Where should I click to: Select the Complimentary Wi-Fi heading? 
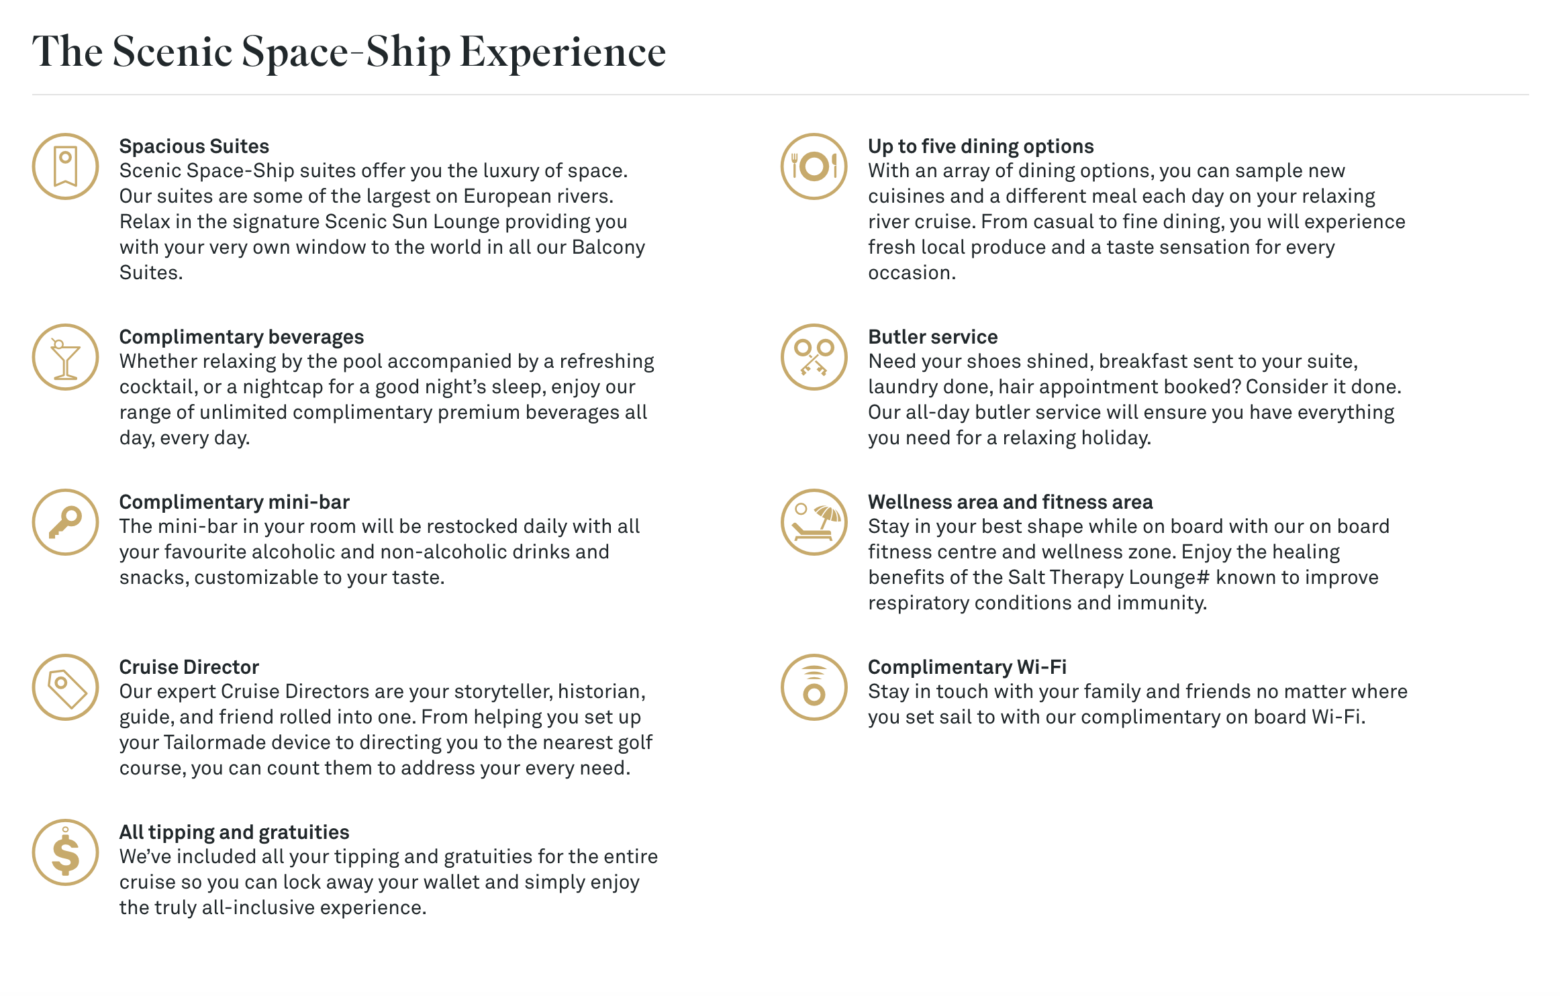(967, 667)
